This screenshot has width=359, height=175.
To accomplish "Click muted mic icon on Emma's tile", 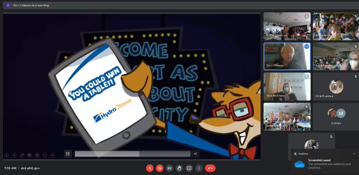I will pos(306,16).
